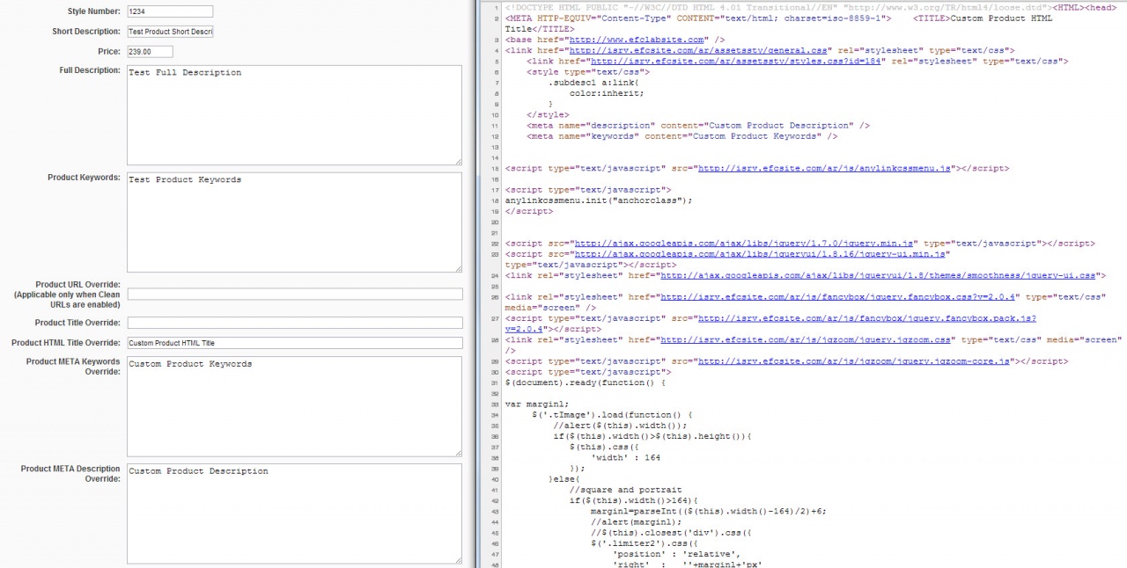This screenshot has height=568, width=1127.
Task: Click the Price field showing 239.00
Action: click(x=150, y=52)
